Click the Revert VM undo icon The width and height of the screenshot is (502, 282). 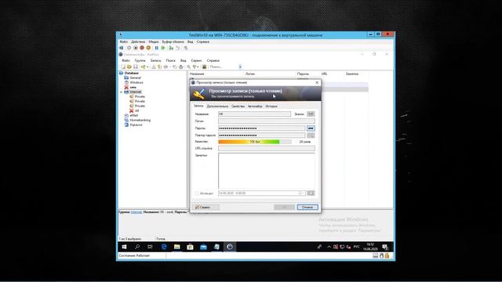(178, 48)
